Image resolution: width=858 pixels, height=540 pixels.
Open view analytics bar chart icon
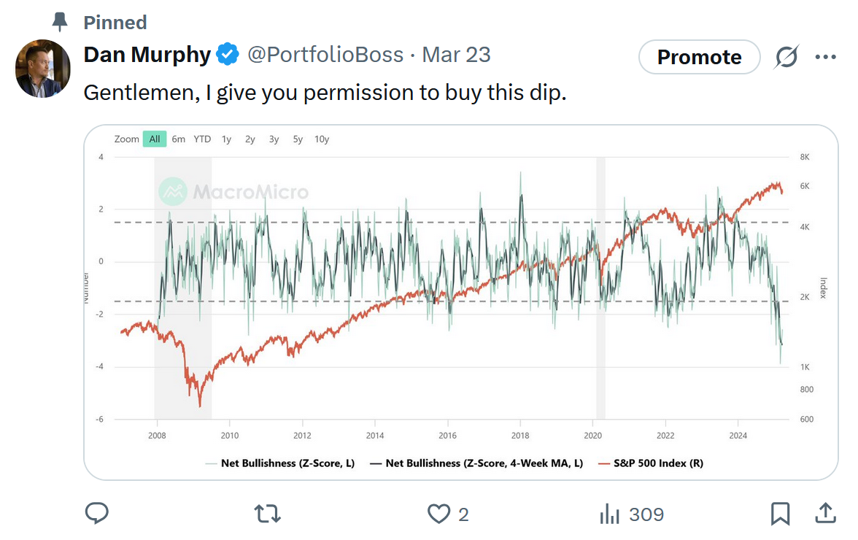click(609, 514)
